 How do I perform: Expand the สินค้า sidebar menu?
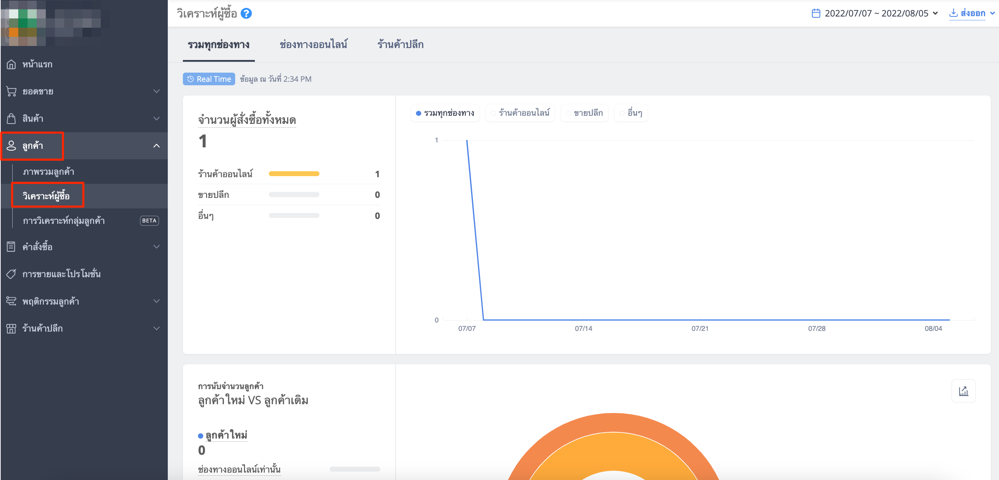pos(84,119)
